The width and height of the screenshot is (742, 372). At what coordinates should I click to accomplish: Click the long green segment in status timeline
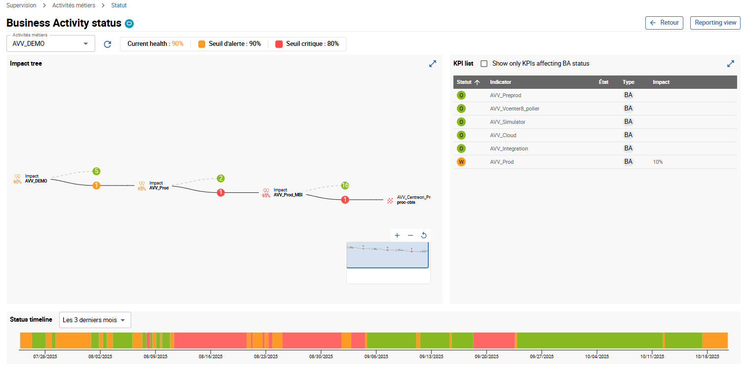point(589,340)
